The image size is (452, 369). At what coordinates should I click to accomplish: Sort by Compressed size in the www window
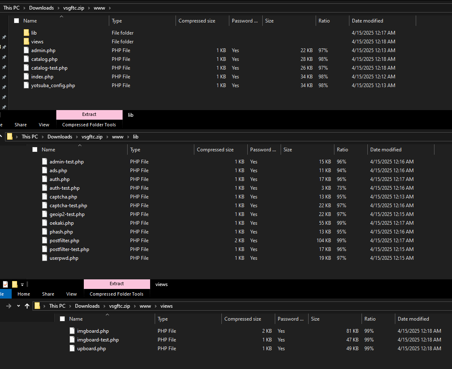point(197,21)
